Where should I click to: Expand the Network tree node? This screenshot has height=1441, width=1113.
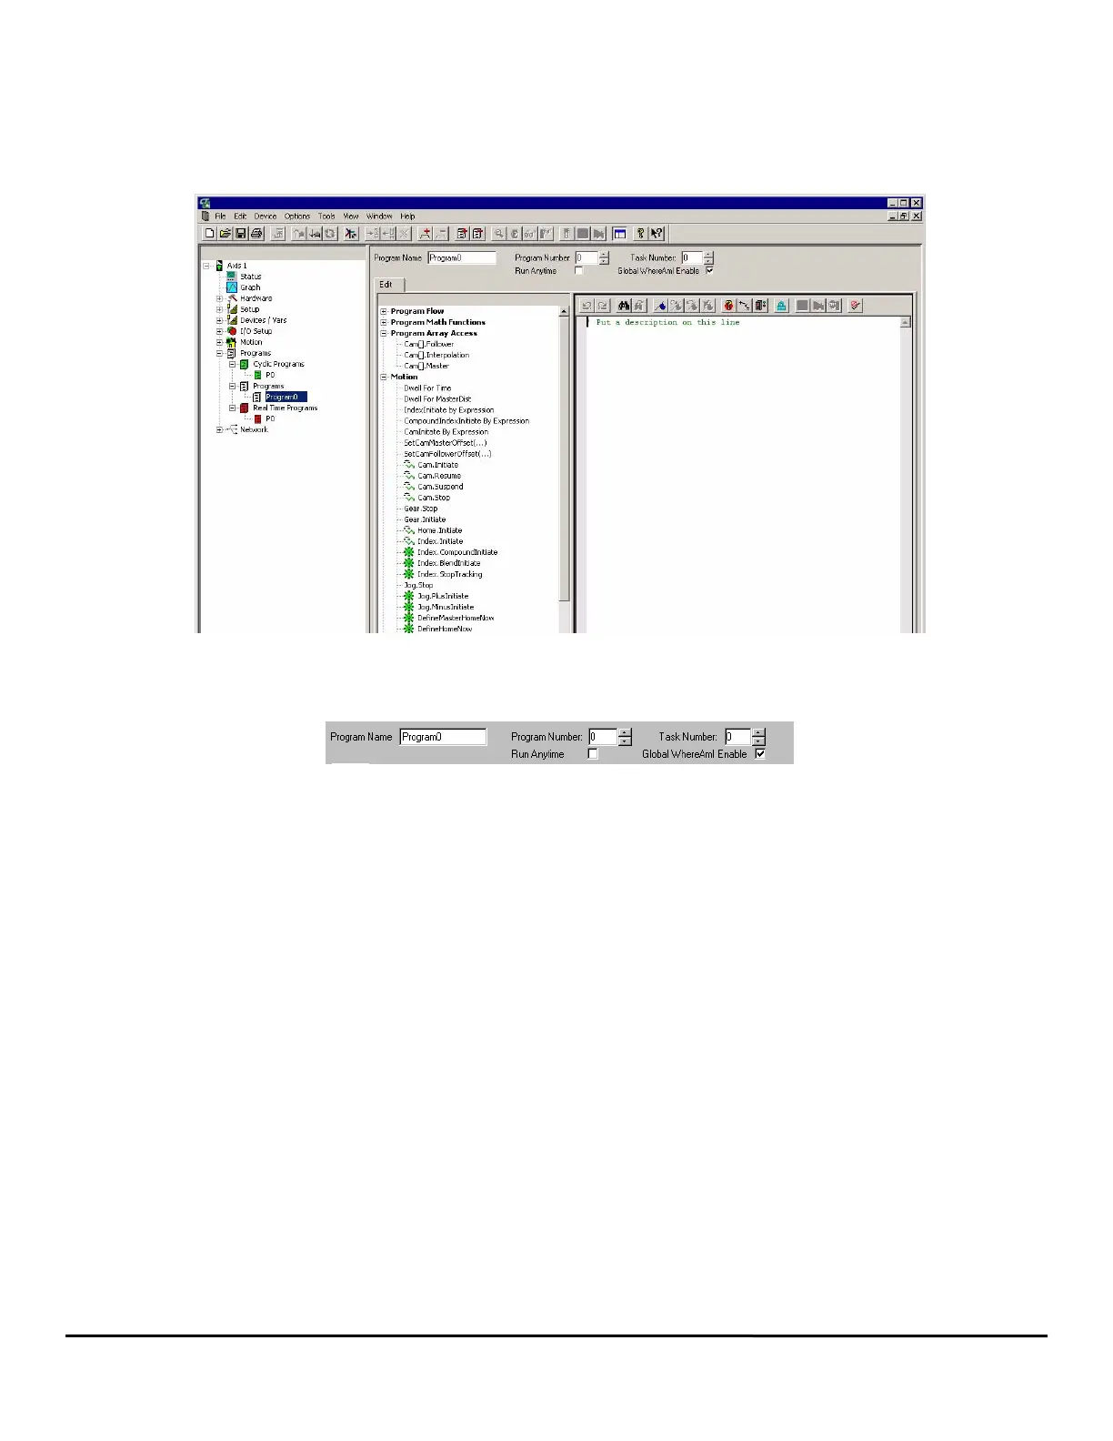219,429
